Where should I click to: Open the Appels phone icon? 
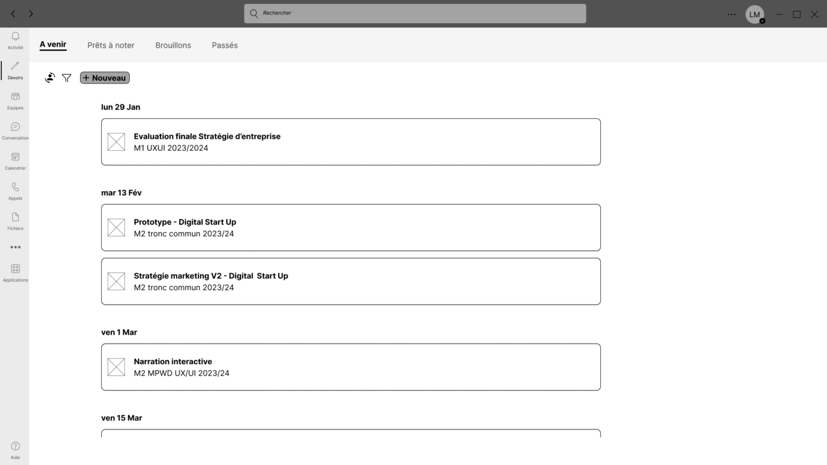point(15,187)
